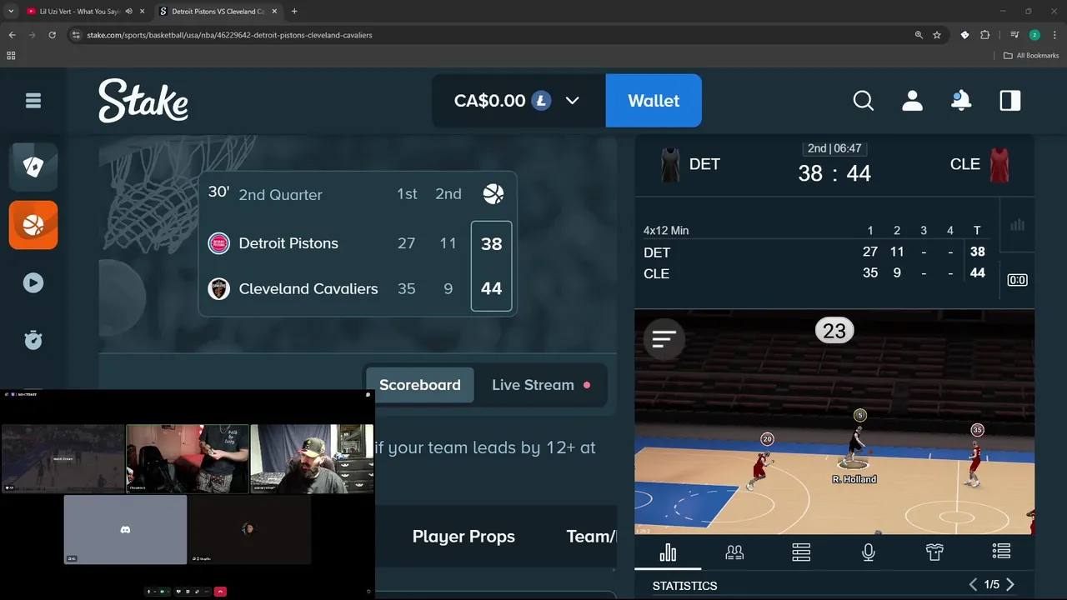Click the 0:0 score box icon
The height and width of the screenshot is (600, 1067).
[x=1017, y=280]
